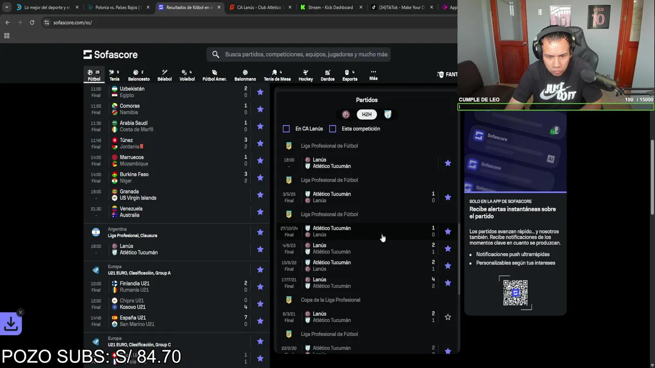
Task: Toggle star for H2H 18:00 Lanús match
Action: 448,163
